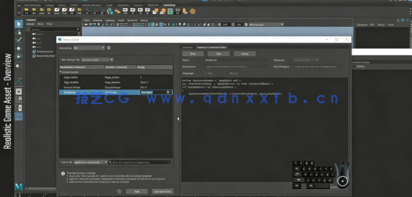Click the blue cubes shelf icon

[110, 11]
